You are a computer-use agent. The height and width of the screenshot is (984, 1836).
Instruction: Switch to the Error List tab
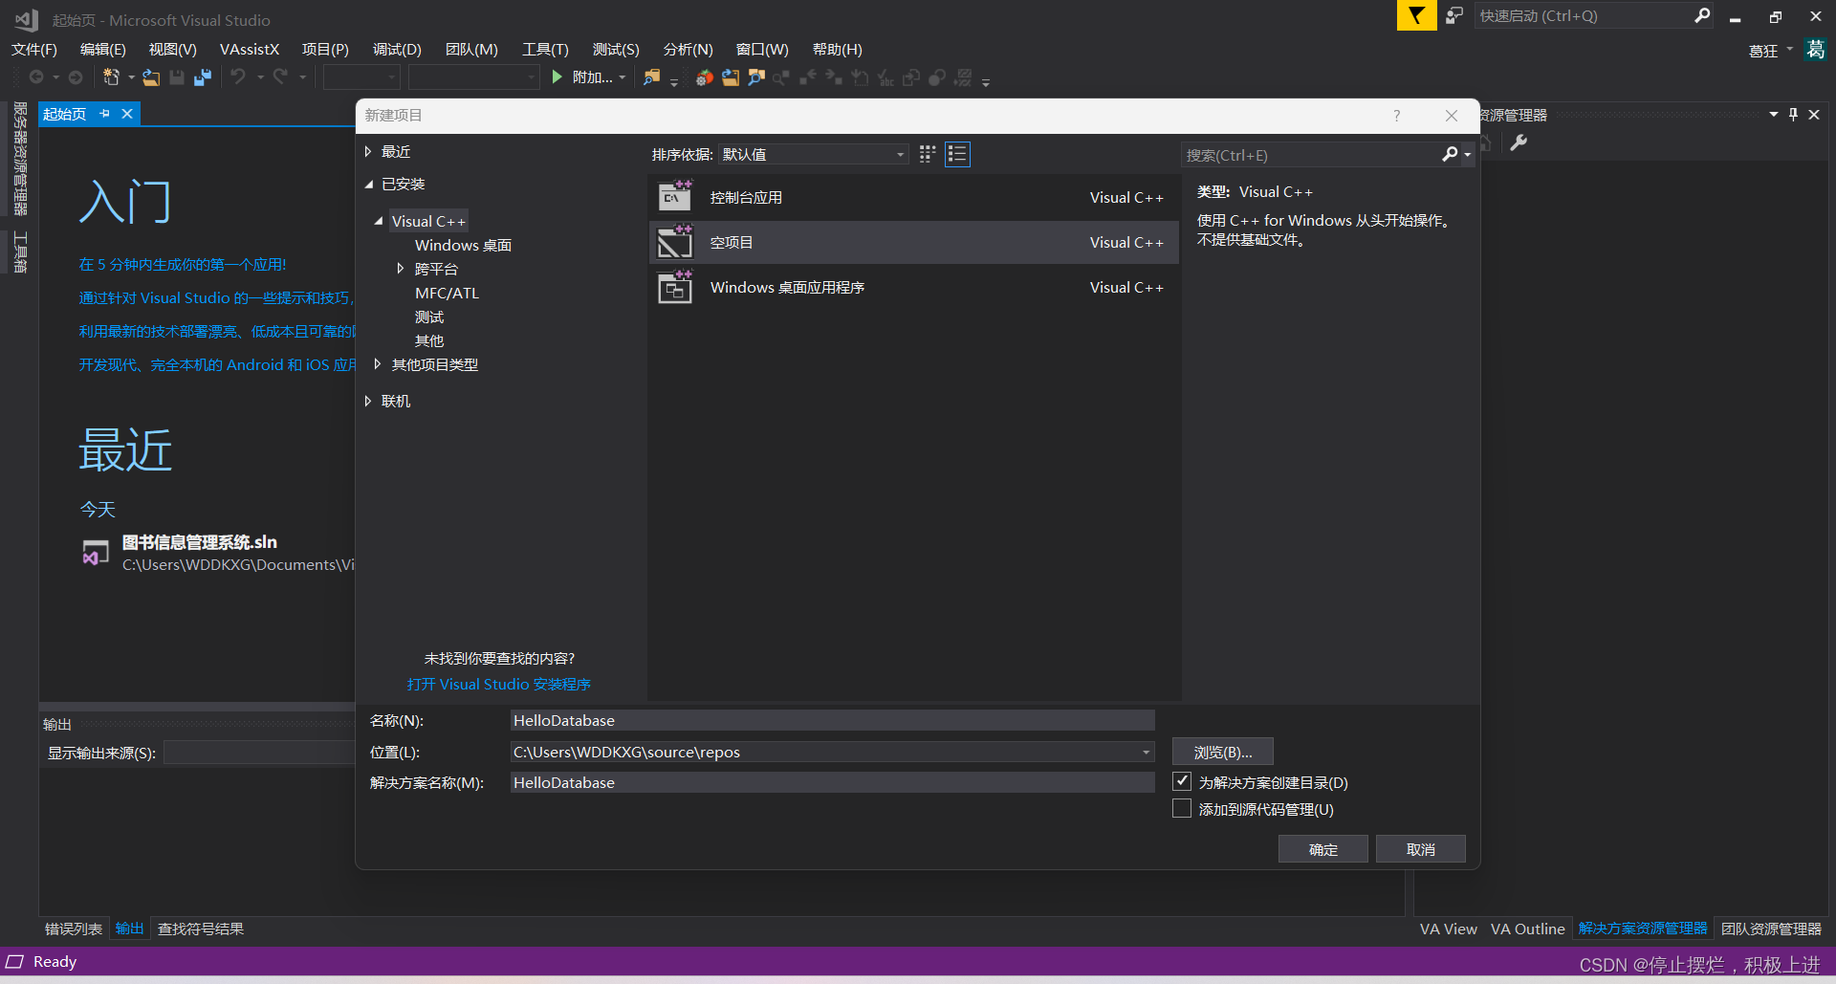pyautogui.click(x=74, y=929)
